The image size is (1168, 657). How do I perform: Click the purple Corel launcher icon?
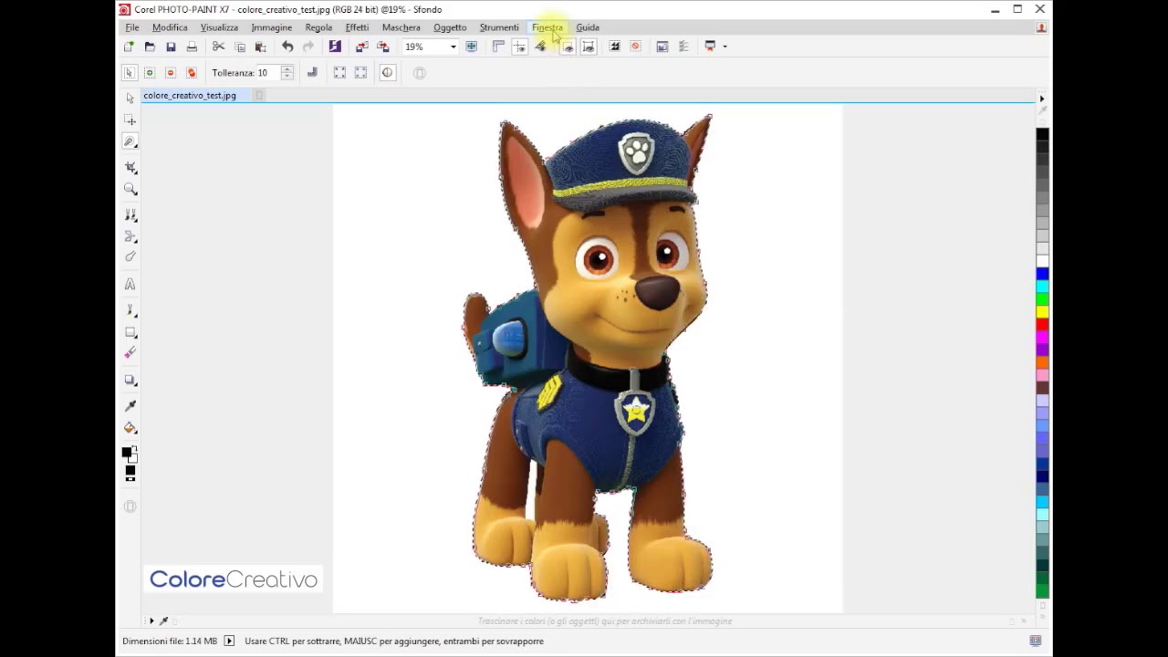coord(335,47)
